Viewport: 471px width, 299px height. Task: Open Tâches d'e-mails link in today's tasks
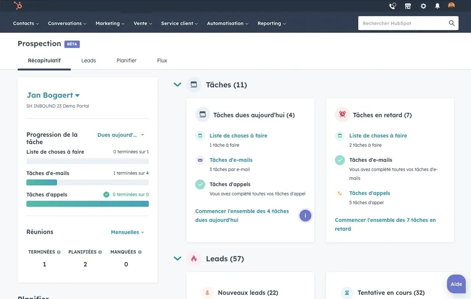coord(231,160)
